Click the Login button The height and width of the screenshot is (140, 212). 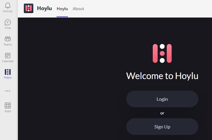[x=162, y=99]
